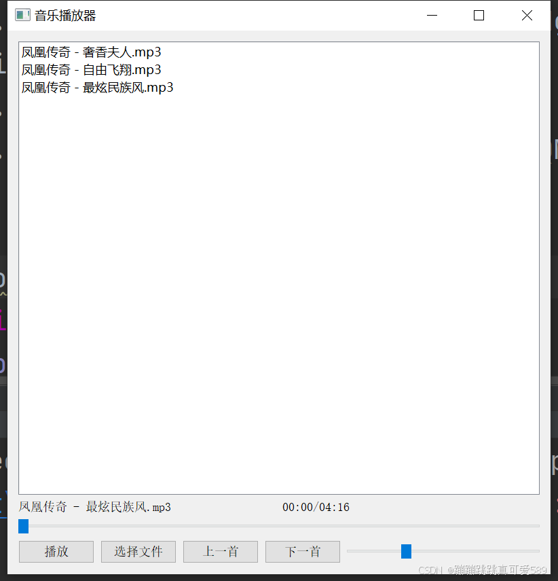The height and width of the screenshot is (581, 558).
Task: Click the now-playing label 凤凰传奇 - 最炫民族风.mp3
Action: coord(95,507)
